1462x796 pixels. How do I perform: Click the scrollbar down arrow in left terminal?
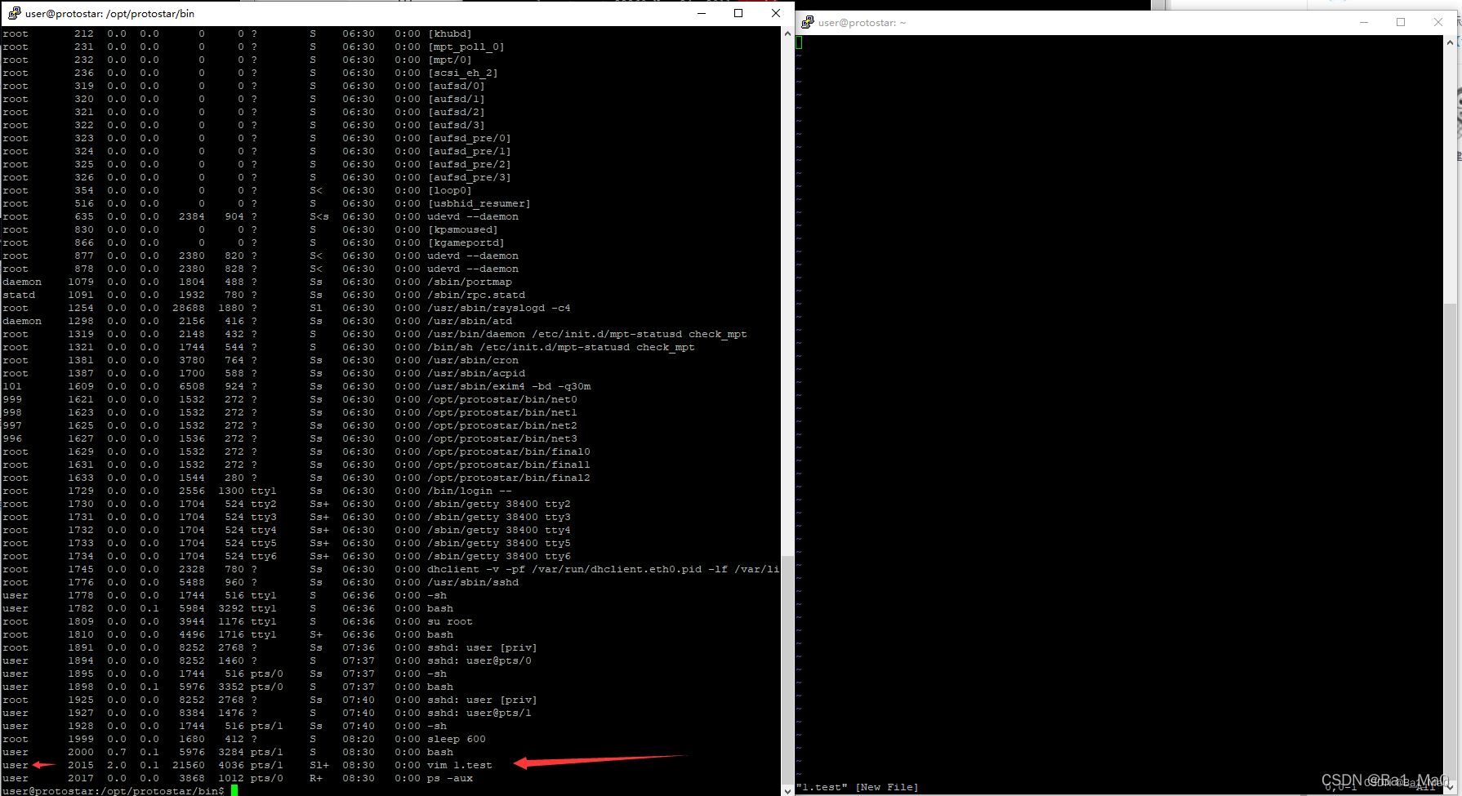coord(787,790)
